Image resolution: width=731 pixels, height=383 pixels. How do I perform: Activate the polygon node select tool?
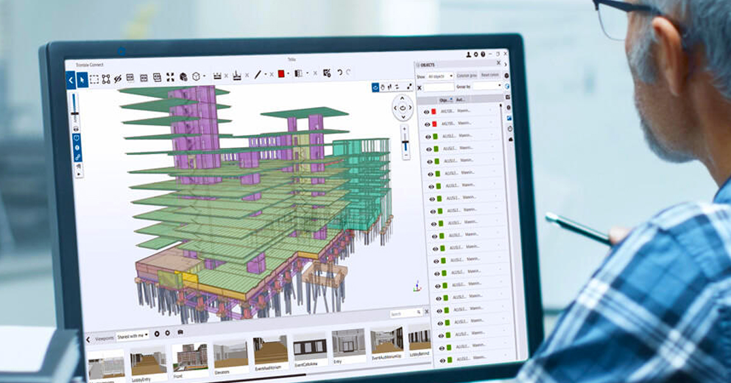pyautogui.click(x=106, y=79)
